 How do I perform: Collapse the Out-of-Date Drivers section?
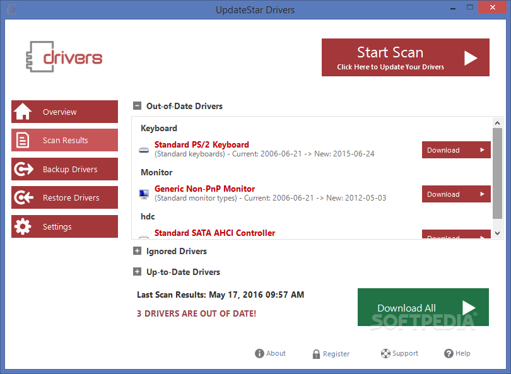(137, 106)
